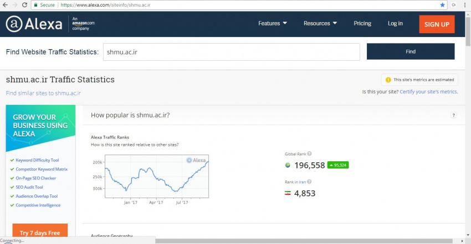Click the browser back arrow

5,5
